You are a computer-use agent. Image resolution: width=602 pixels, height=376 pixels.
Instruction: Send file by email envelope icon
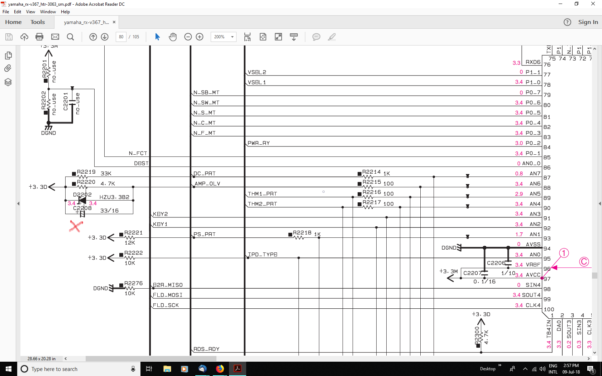point(55,37)
